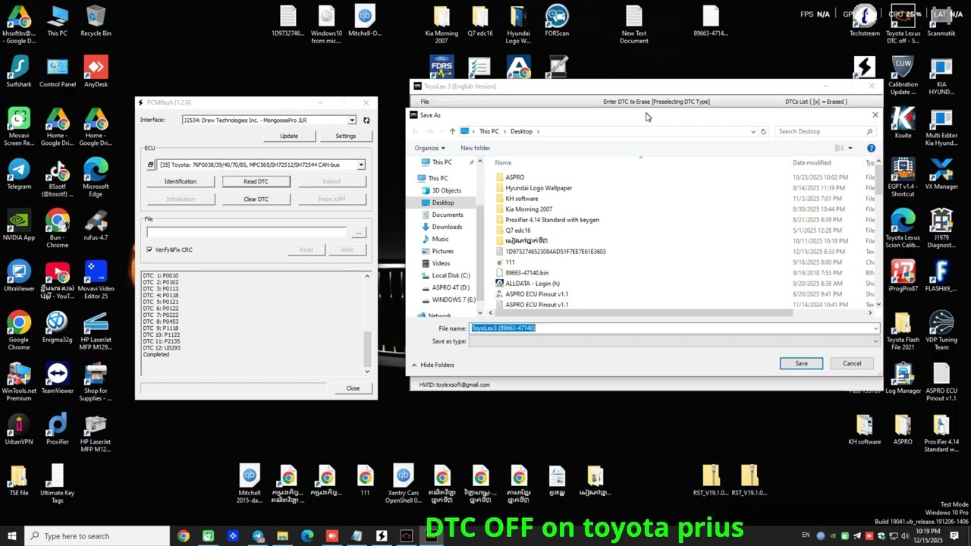The image size is (971, 546).
Task: Open the rufus-4.7 desktop icon
Action: click(96, 225)
